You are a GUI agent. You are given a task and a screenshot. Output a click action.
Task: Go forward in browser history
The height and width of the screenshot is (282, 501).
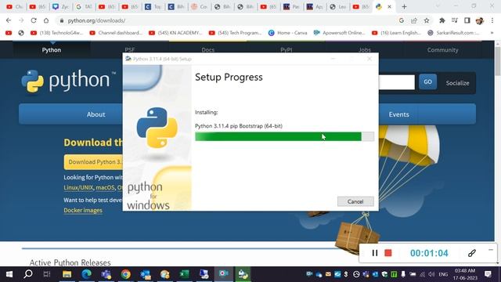pos(21,20)
